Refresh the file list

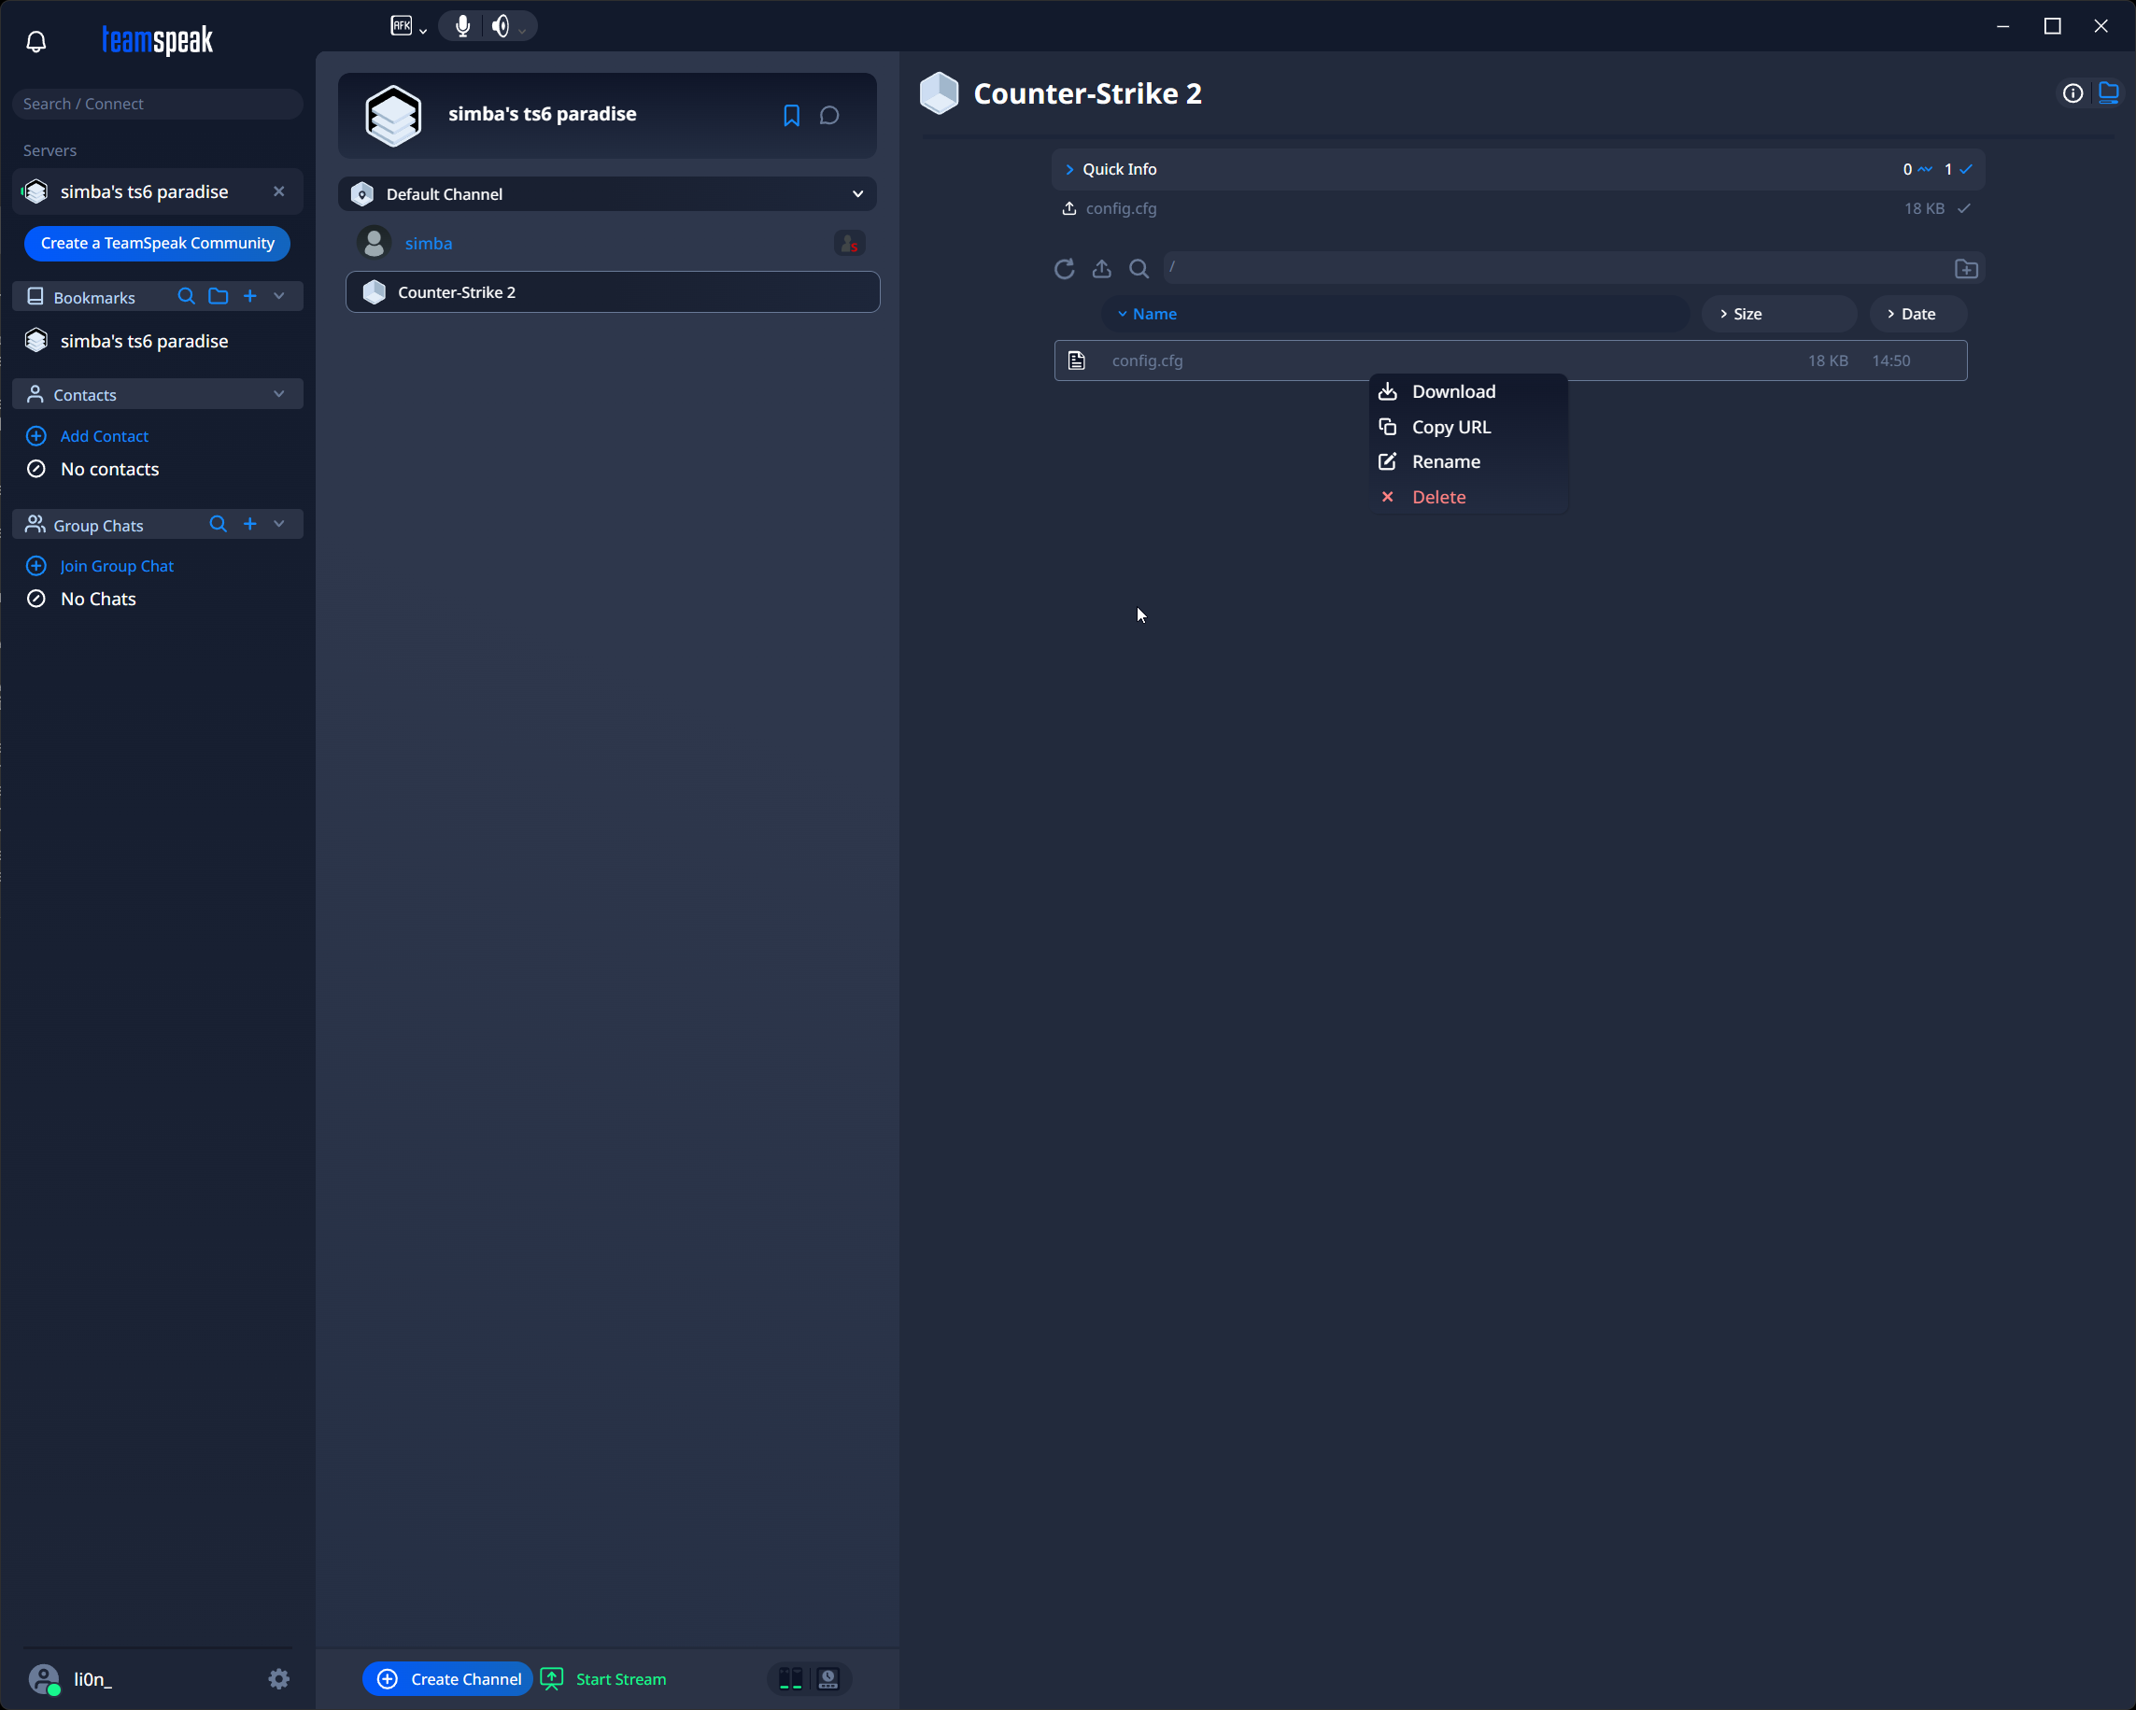1064,268
